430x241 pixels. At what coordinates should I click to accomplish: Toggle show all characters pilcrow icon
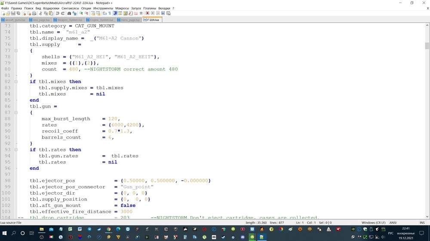110,13
